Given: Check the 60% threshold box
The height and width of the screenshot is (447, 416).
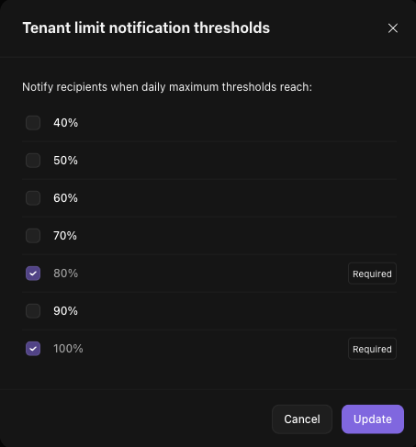Looking at the screenshot, I should coord(33,198).
